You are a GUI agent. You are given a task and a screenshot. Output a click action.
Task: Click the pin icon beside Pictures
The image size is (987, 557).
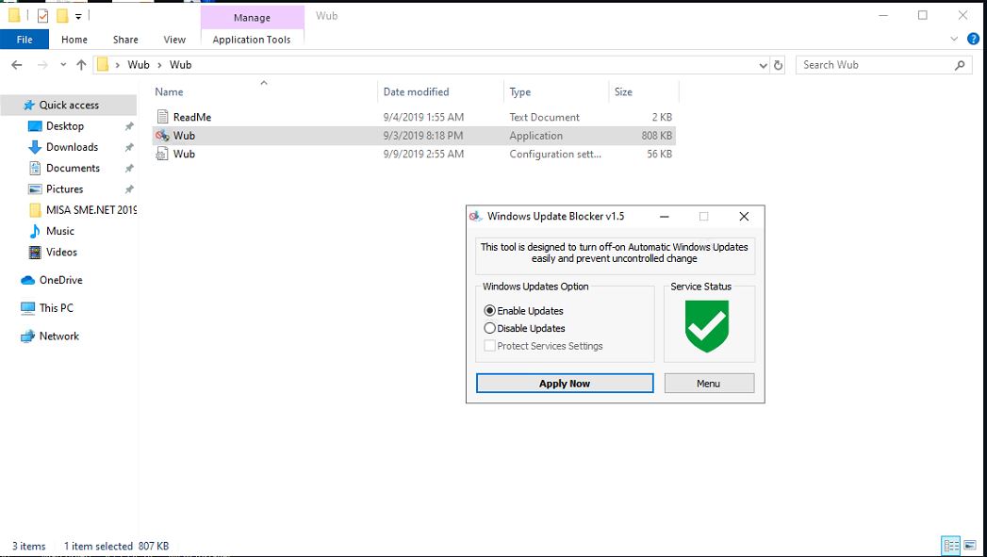coord(129,189)
